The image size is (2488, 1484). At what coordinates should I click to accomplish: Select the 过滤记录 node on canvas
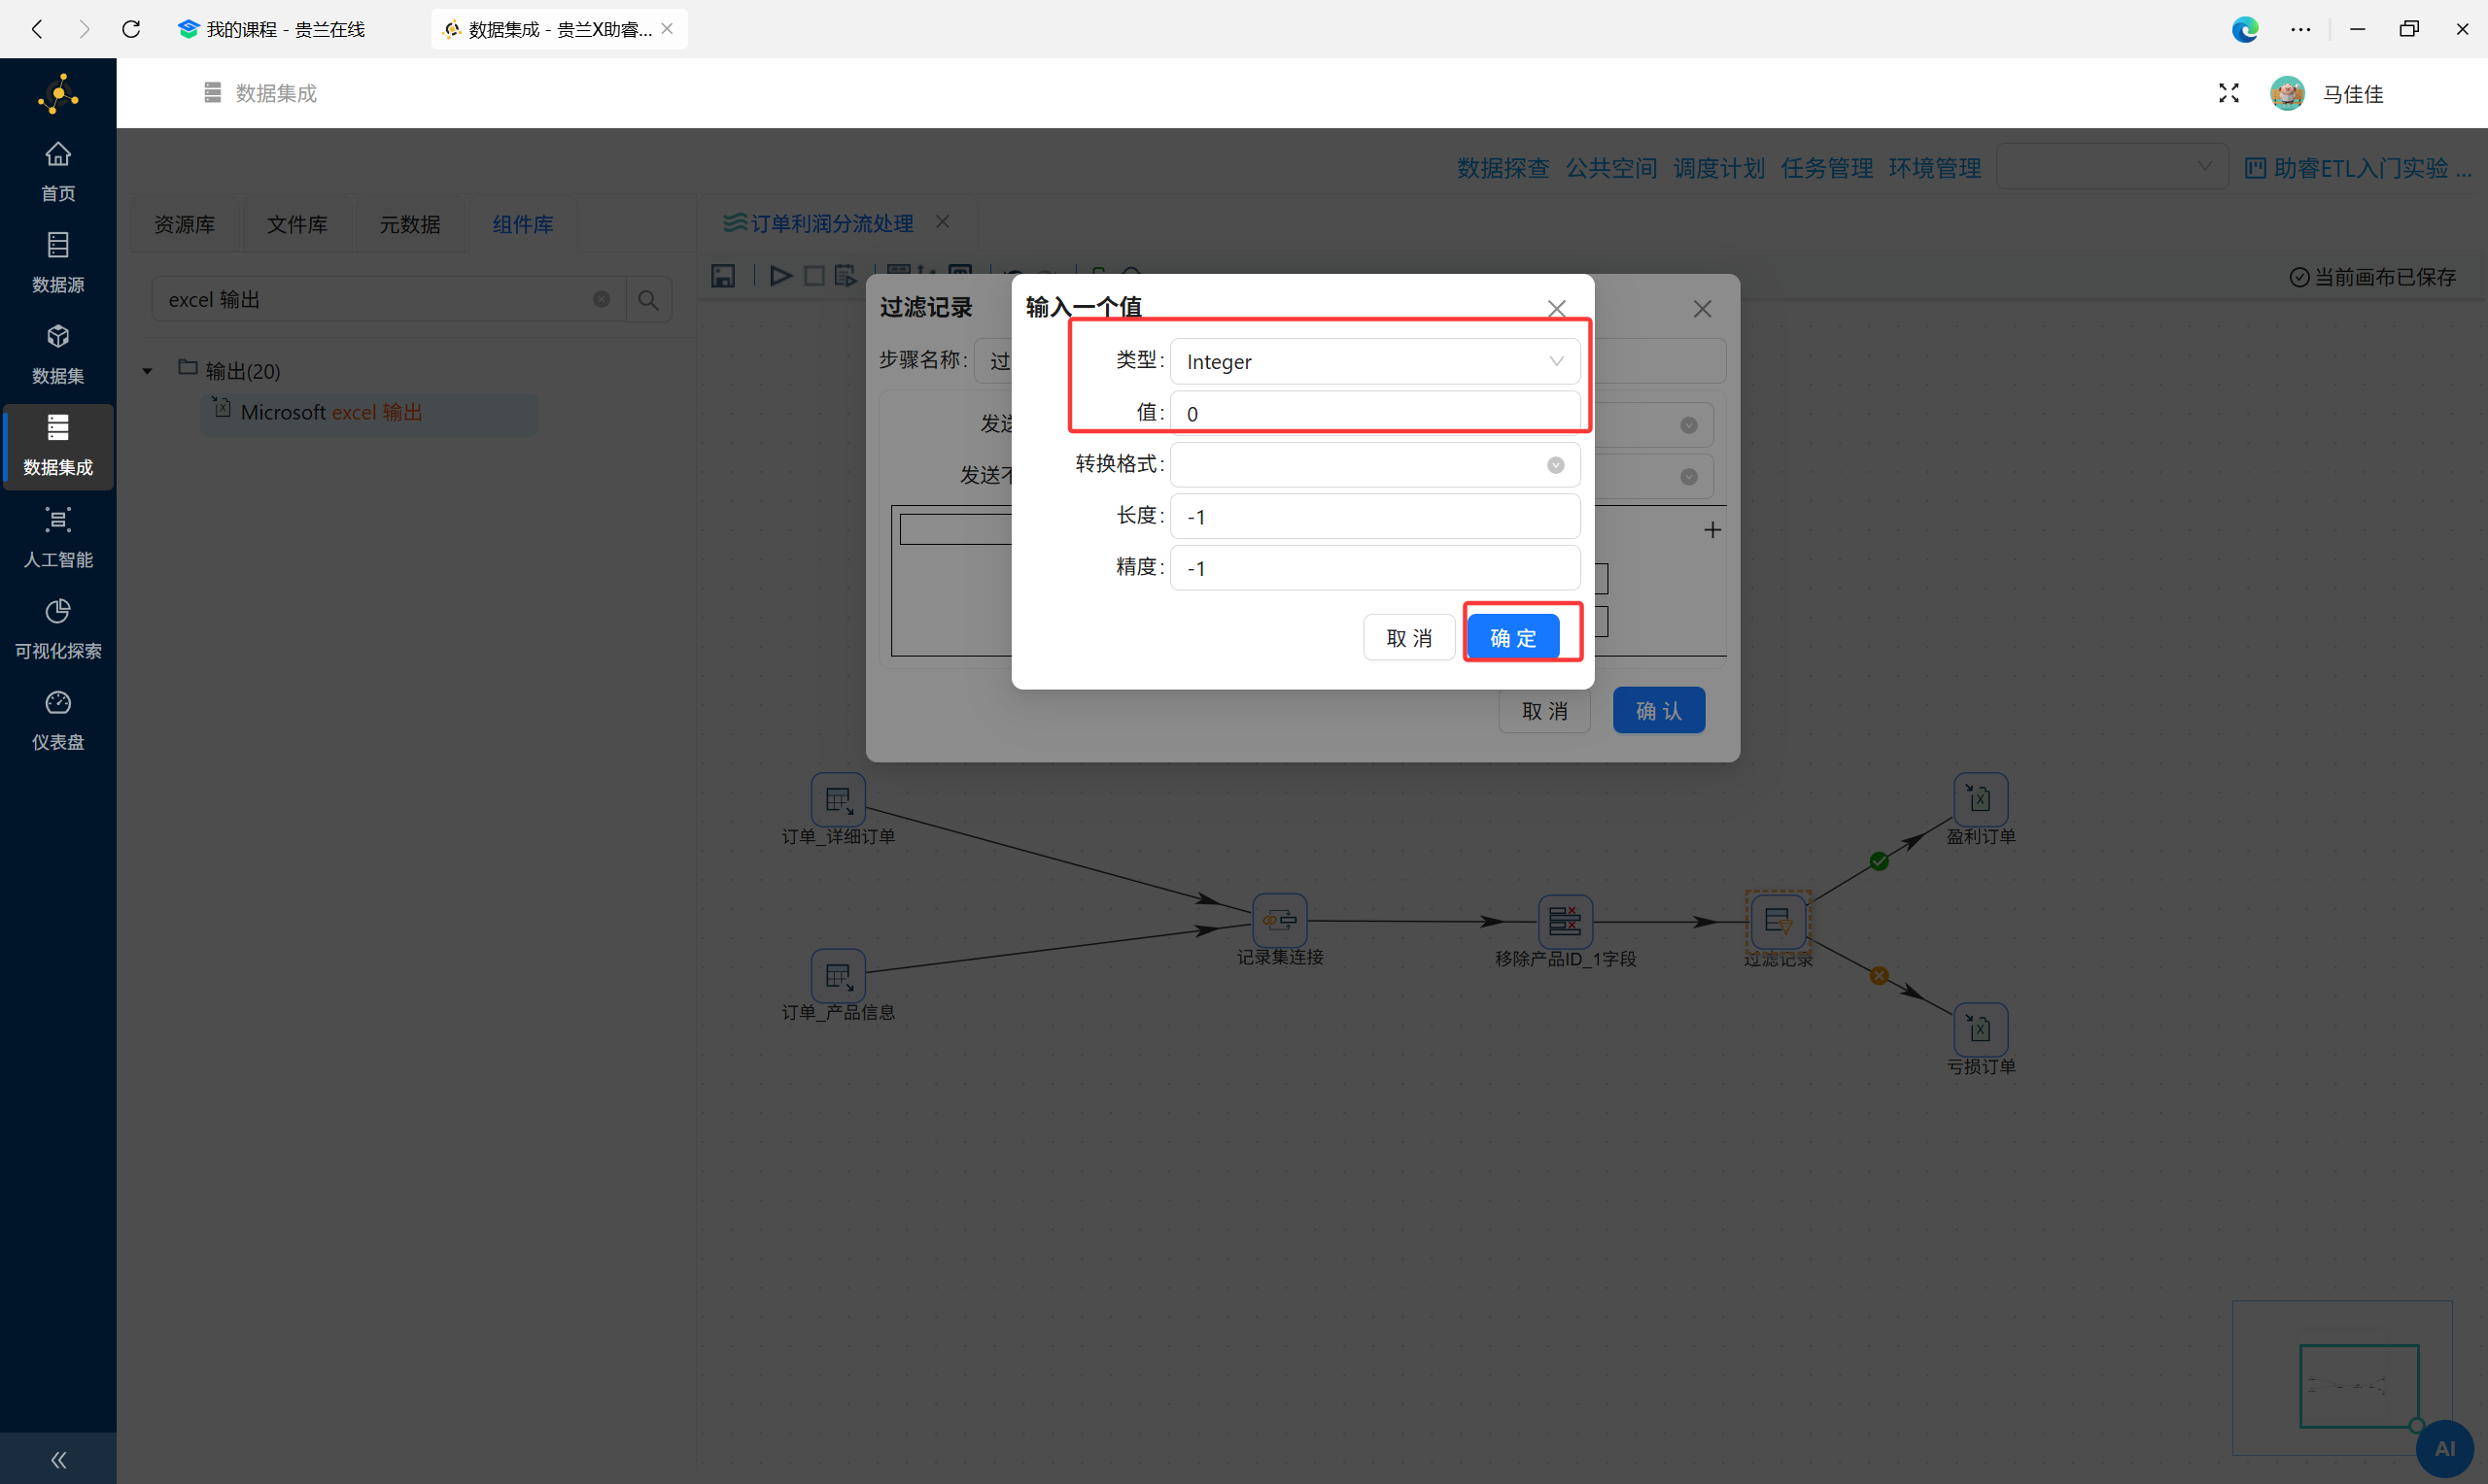pos(1779,921)
